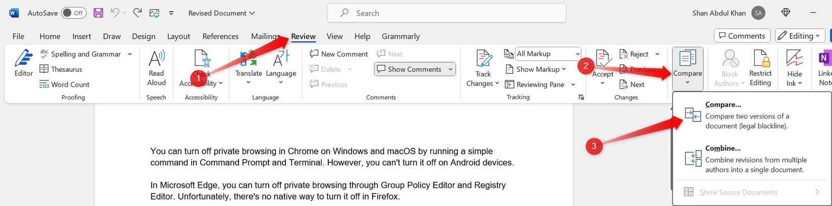This screenshot has width=832, height=206.
Task: Expand the Reviewing Pane dropdown arrow
Action: tap(573, 84)
